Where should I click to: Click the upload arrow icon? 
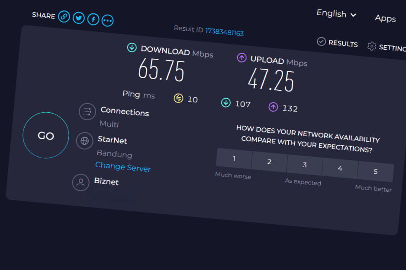[242, 57]
